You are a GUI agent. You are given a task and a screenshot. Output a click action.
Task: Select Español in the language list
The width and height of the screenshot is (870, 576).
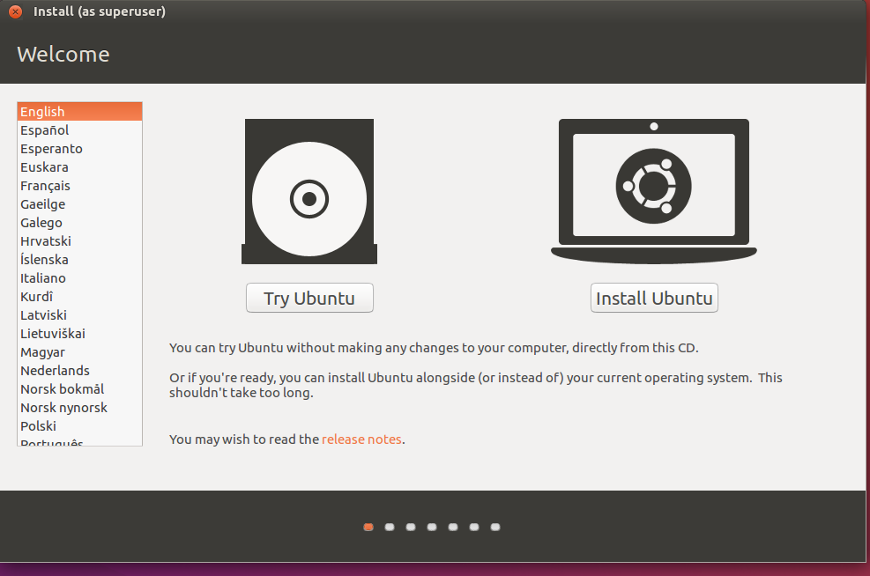point(80,130)
